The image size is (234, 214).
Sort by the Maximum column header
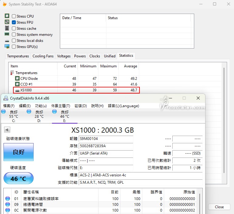[x=108, y=66]
